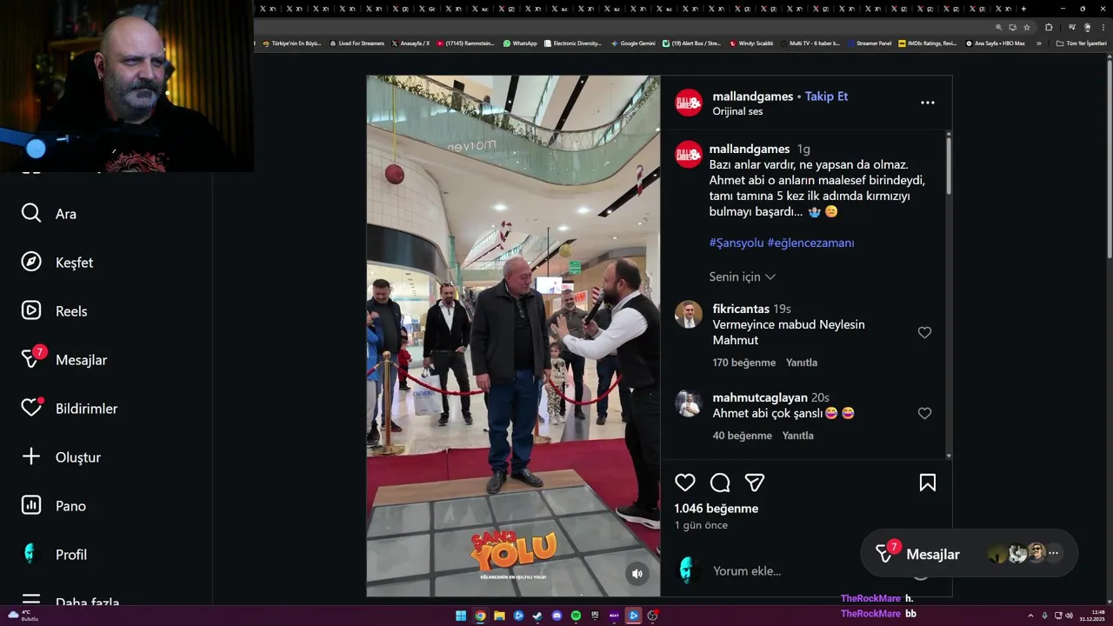Open File Explorer from taskbar

499,616
